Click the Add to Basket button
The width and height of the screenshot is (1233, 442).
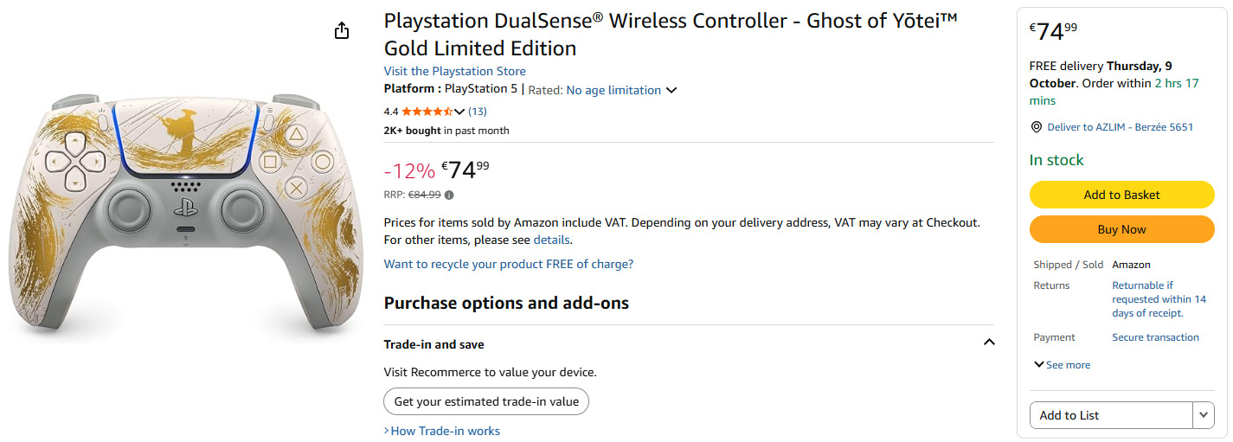pos(1121,195)
